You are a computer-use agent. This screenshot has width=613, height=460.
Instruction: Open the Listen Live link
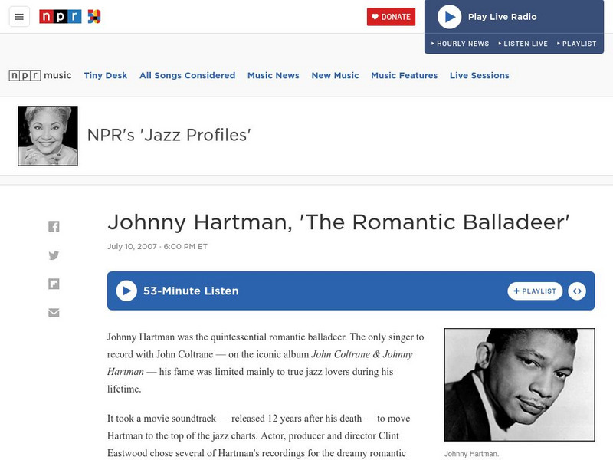click(523, 44)
